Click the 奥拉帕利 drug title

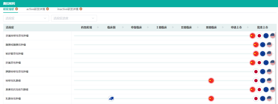[x=9, y=4]
